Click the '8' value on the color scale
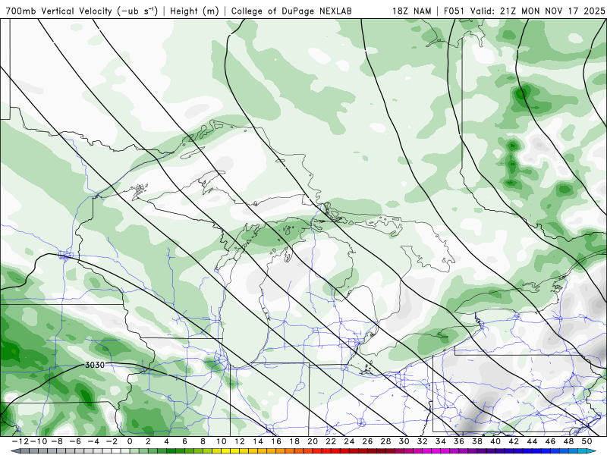The image size is (607, 455). point(203,441)
